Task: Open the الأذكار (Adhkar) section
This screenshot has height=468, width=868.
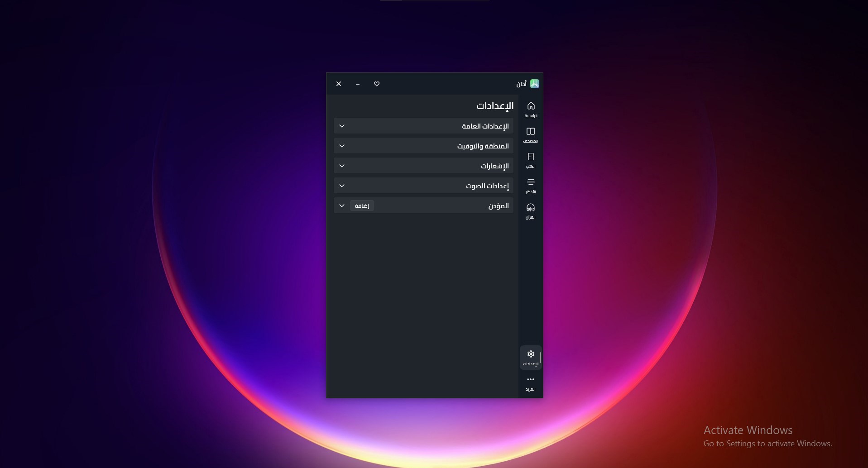Action: (531, 184)
